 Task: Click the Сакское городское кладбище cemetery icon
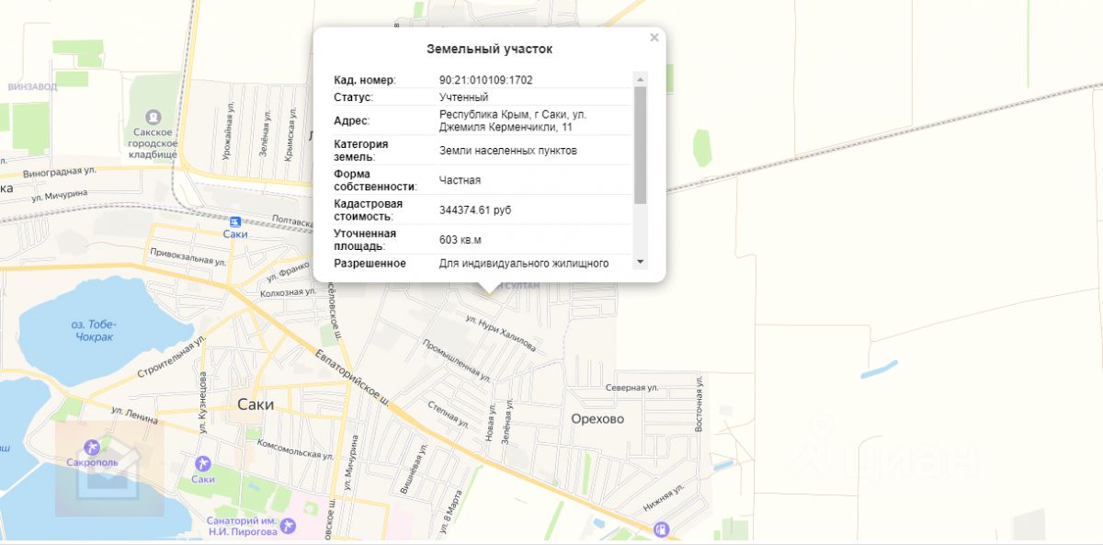(154, 118)
